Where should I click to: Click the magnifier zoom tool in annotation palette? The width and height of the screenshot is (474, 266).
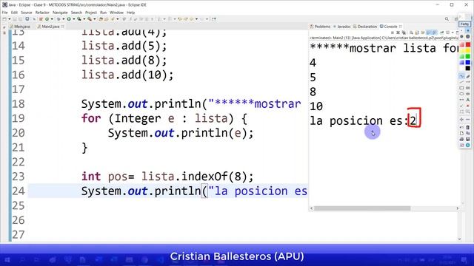(x=467, y=112)
